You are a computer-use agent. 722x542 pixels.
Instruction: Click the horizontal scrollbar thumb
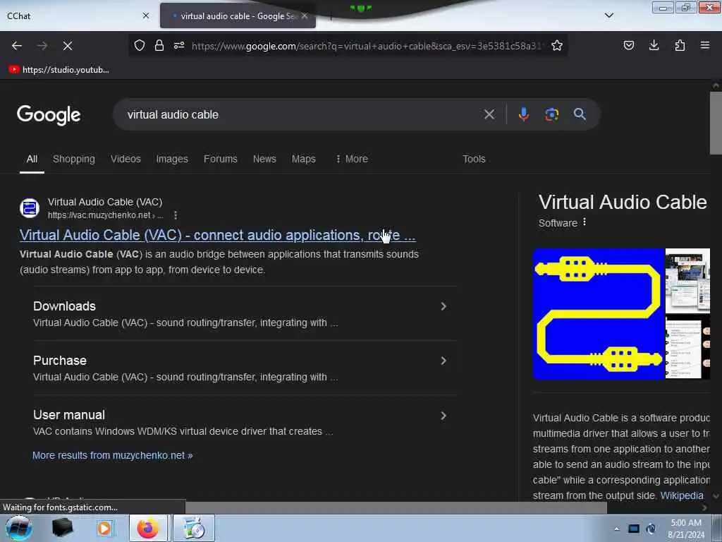(x=396, y=507)
